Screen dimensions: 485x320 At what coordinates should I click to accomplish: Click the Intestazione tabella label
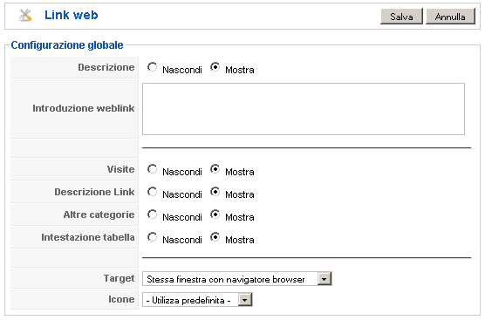click(x=88, y=237)
